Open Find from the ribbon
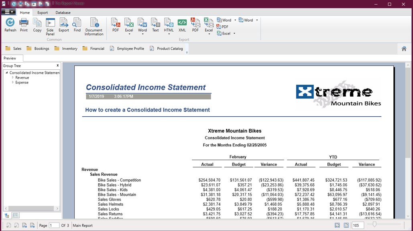This screenshot has height=231, width=413. [77, 25]
